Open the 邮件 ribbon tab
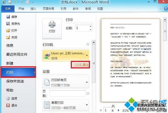 76,9
